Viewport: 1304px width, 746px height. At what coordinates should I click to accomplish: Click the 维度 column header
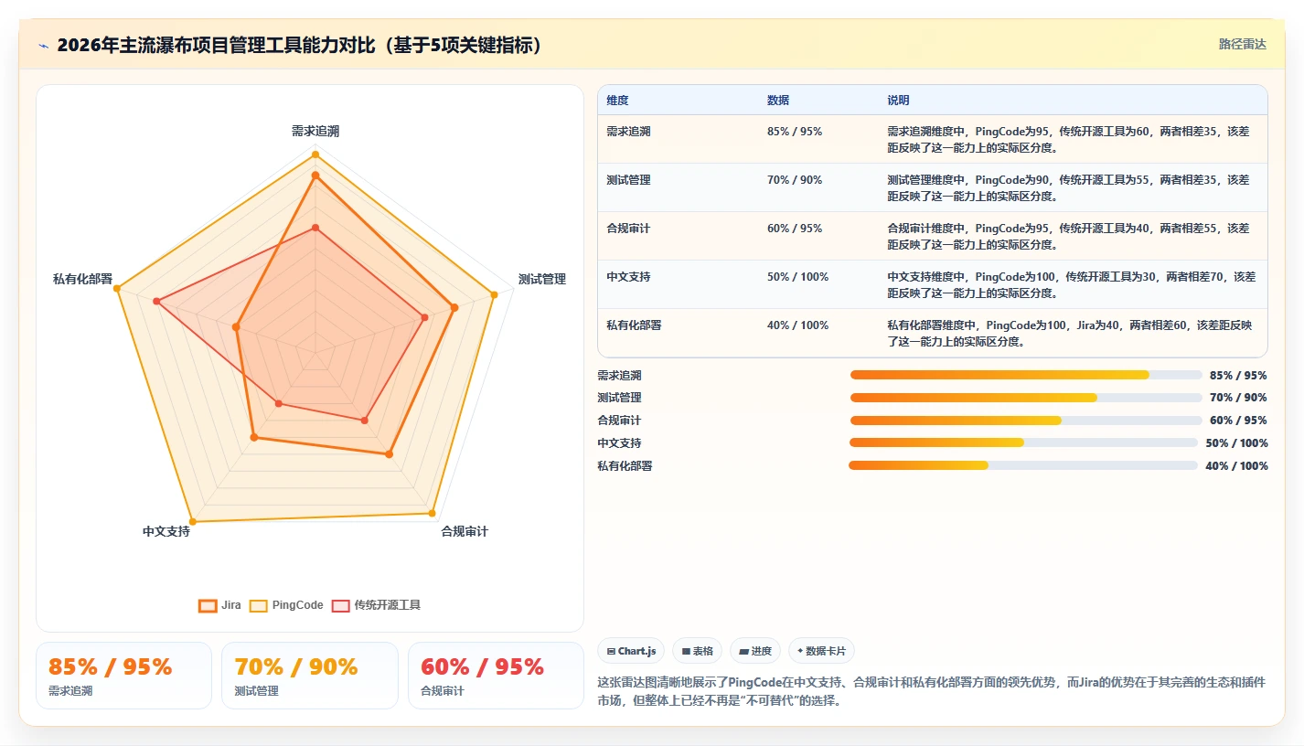tap(617, 101)
